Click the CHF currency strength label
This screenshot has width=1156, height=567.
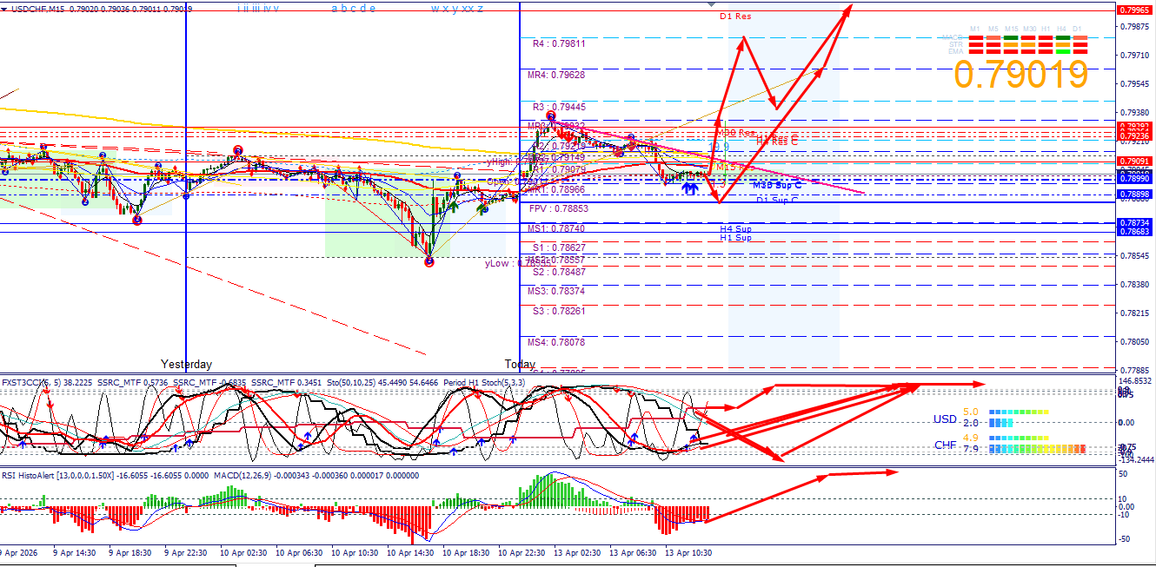click(x=946, y=445)
